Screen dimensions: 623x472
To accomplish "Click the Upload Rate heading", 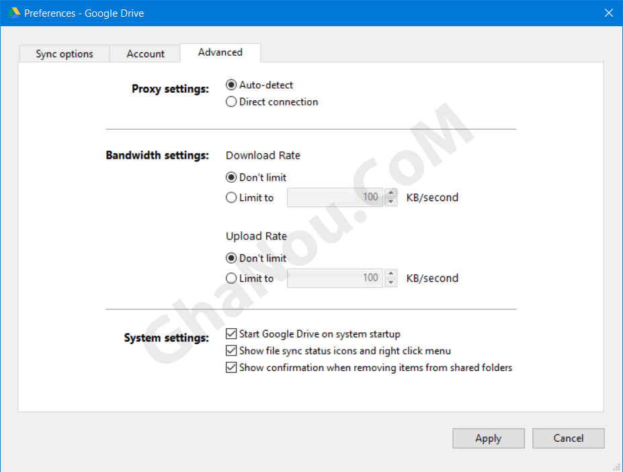I will (x=256, y=236).
